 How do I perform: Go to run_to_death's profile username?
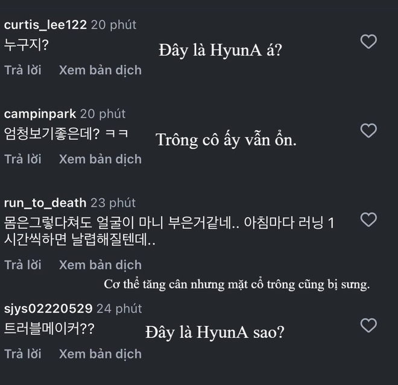click(45, 202)
